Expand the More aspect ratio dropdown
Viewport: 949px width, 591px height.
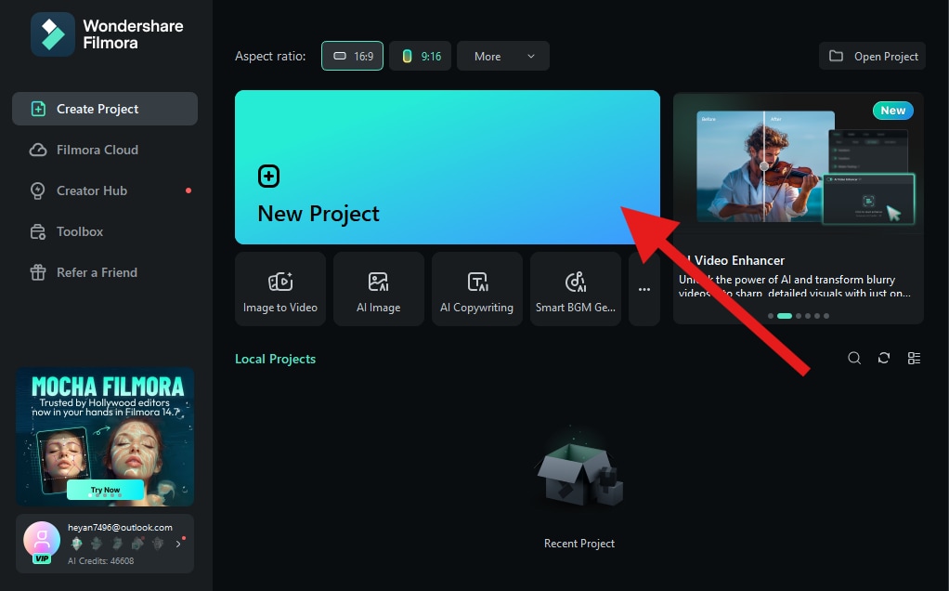503,57
